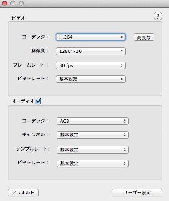Toggle the オーディオ checkbox
This screenshot has height=201, width=169.
pyautogui.click(x=38, y=101)
